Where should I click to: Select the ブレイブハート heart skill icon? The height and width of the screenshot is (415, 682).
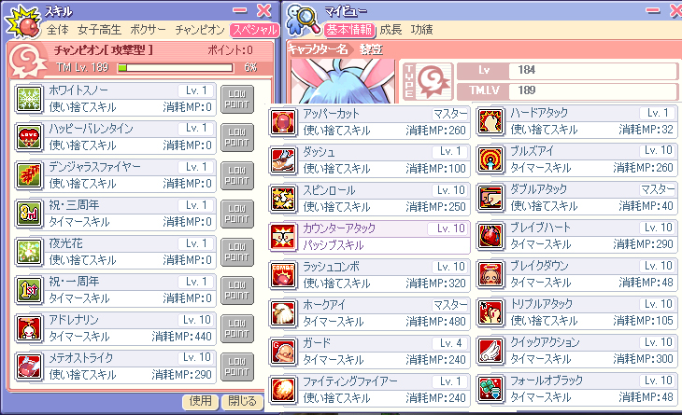[490, 236]
